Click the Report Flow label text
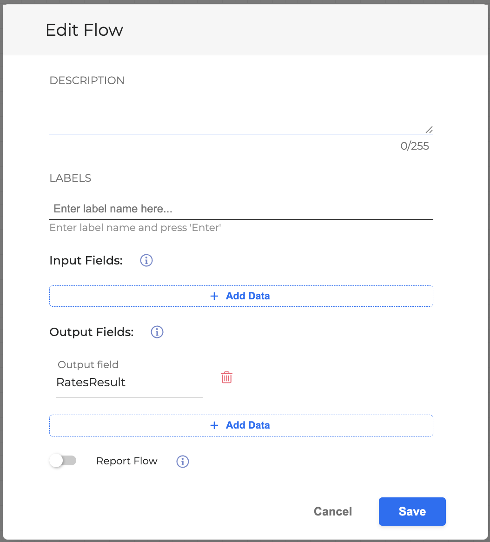 [126, 461]
